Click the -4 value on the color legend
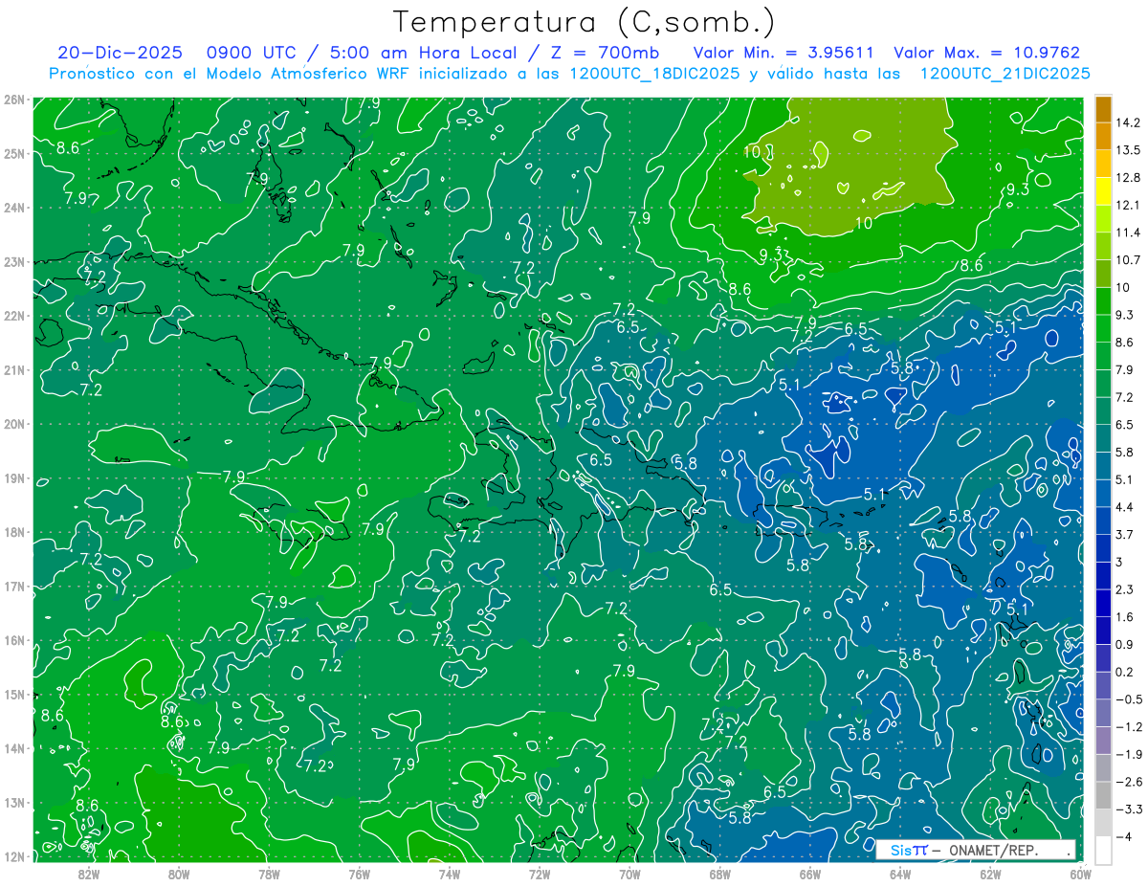 click(1125, 837)
